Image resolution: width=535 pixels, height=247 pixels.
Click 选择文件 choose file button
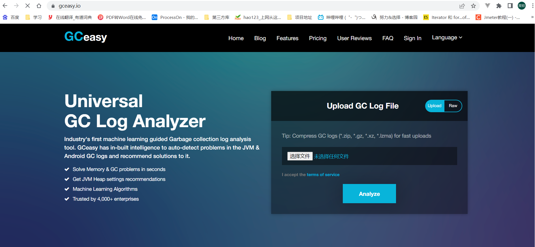click(300, 156)
